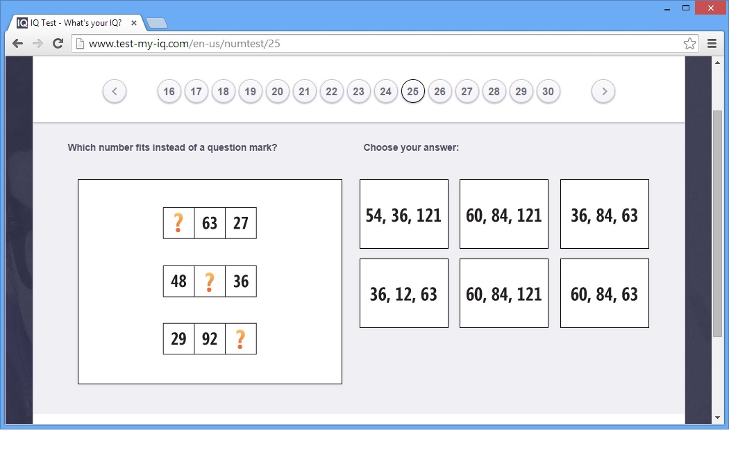Choose answer 36, 84, 63

point(605,214)
